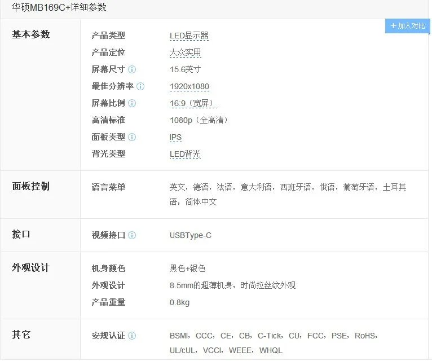432x361 pixels.
Task: Select the 1080p（全高清） value
Action: (200, 120)
